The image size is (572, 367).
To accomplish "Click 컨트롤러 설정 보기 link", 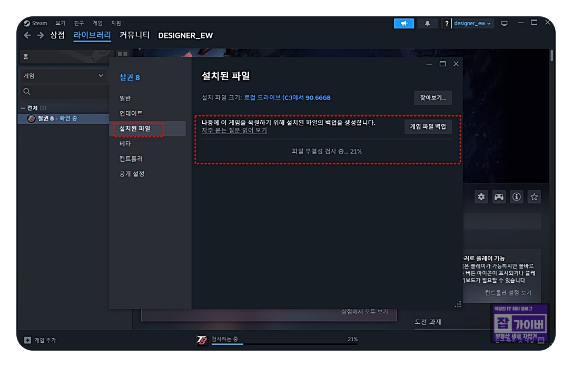I will 508,293.
